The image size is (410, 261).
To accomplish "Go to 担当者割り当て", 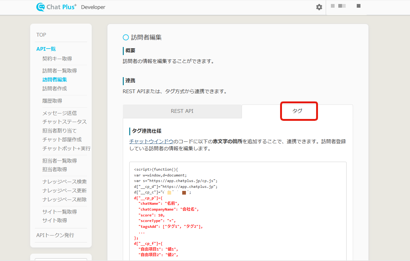I will click(59, 131).
